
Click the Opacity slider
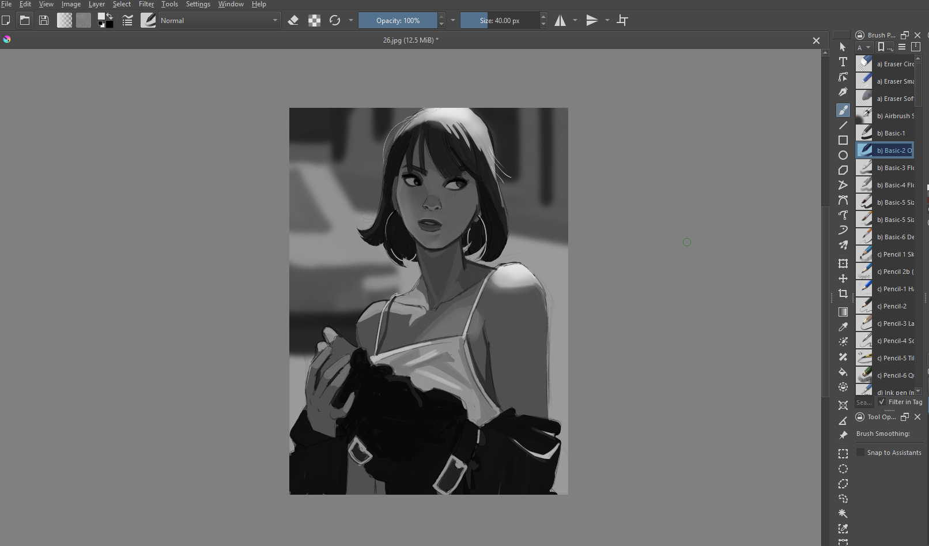click(398, 21)
